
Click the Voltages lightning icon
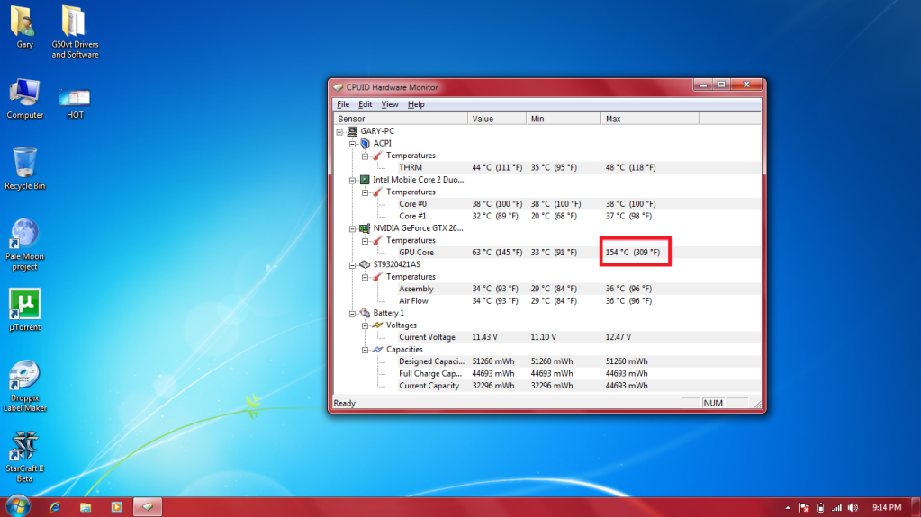378,325
